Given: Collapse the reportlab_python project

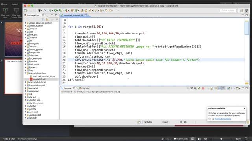Looking at the screenshot, I should (x=26, y=73).
